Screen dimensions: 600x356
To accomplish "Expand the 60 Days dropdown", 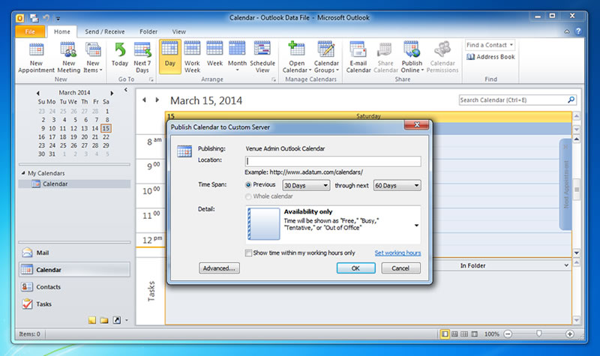I will [x=396, y=185].
